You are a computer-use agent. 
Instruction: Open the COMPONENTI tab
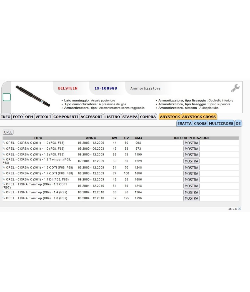click(x=66, y=117)
